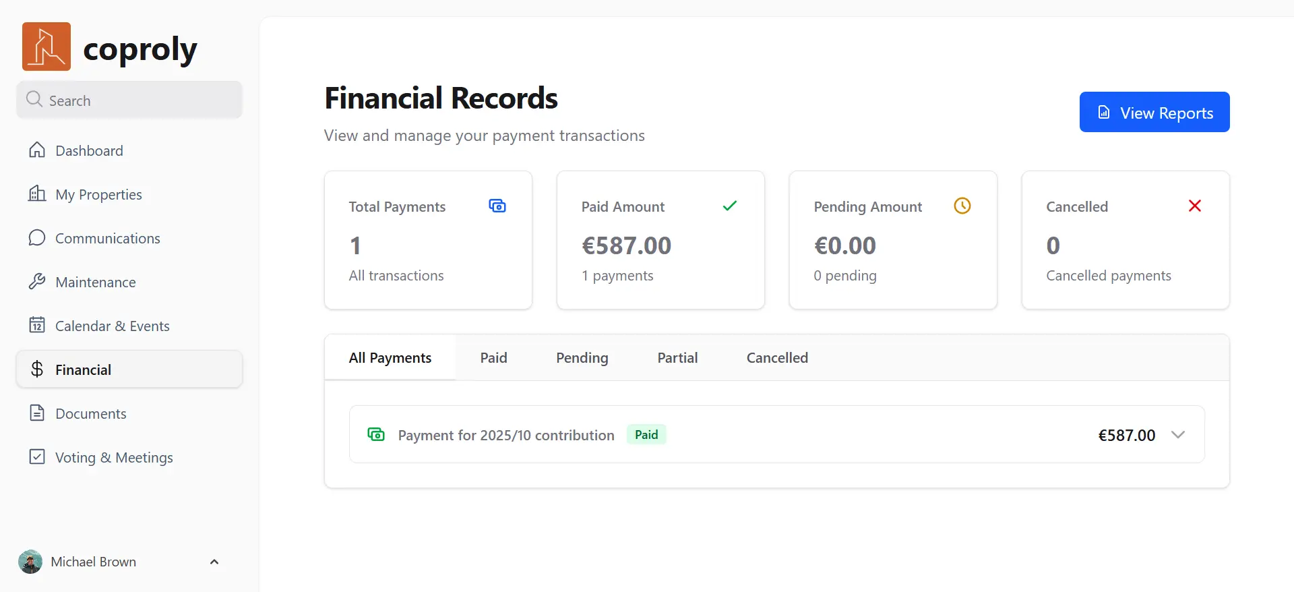This screenshot has width=1294, height=592.
Task: Click the Communications chat bubble icon
Action: point(37,237)
